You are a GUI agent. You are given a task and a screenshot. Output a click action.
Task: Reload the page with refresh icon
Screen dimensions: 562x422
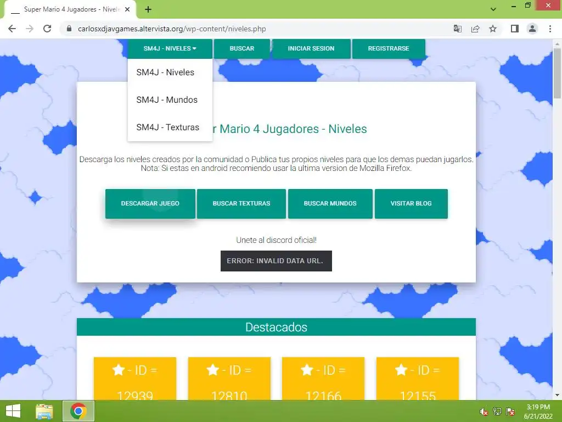click(47, 29)
